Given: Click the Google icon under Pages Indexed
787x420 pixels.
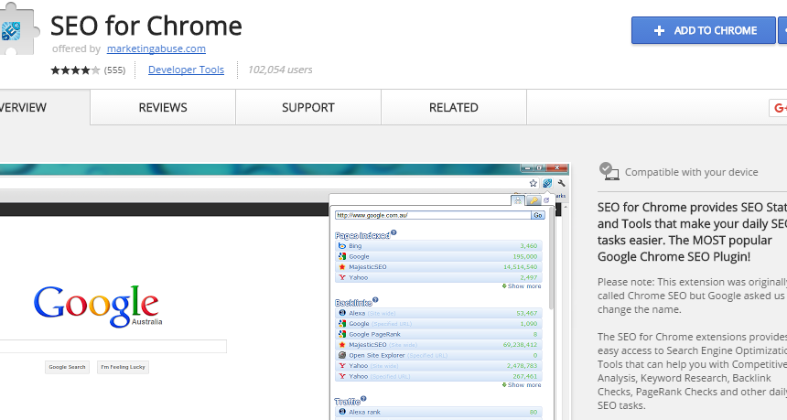Looking at the screenshot, I should pyautogui.click(x=342, y=256).
